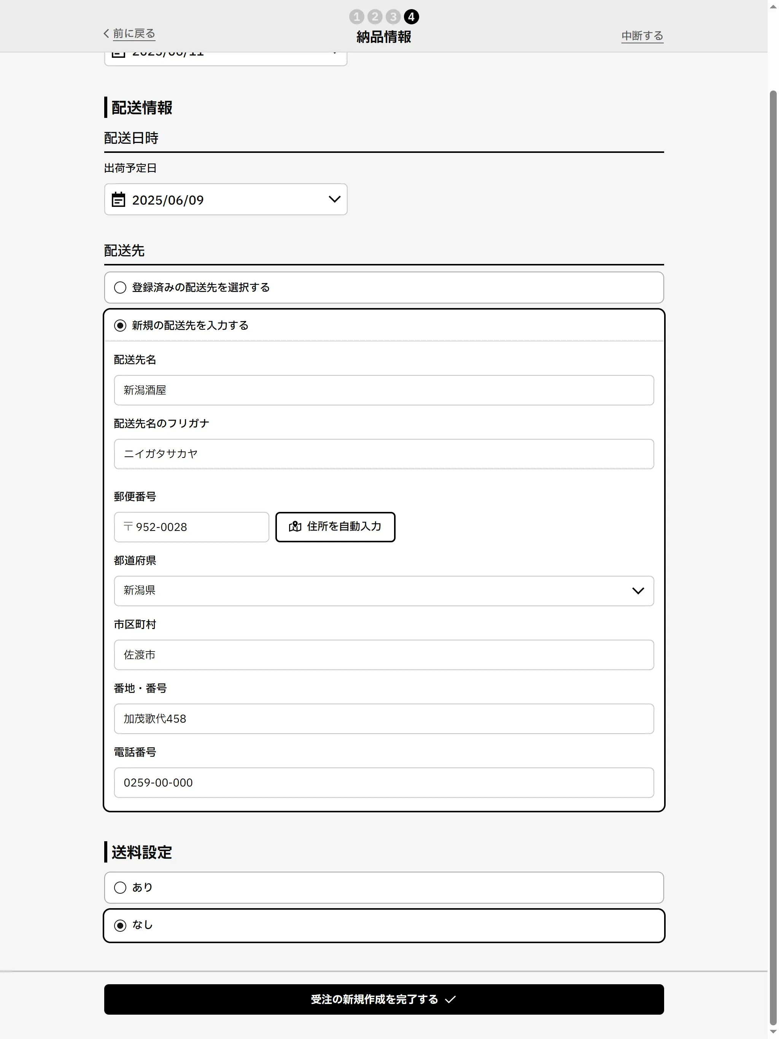Click step 3 circle indicator
Image resolution: width=779 pixels, height=1039 pixels.
393,17
